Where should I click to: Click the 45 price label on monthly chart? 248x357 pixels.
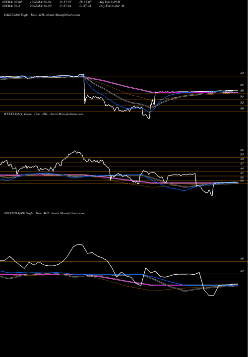tap(242, 259)
